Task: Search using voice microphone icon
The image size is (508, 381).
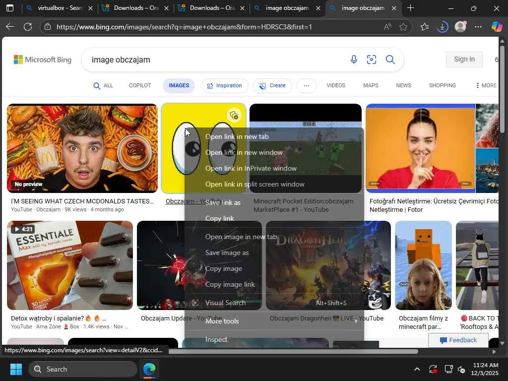Action: click(354, 60)
